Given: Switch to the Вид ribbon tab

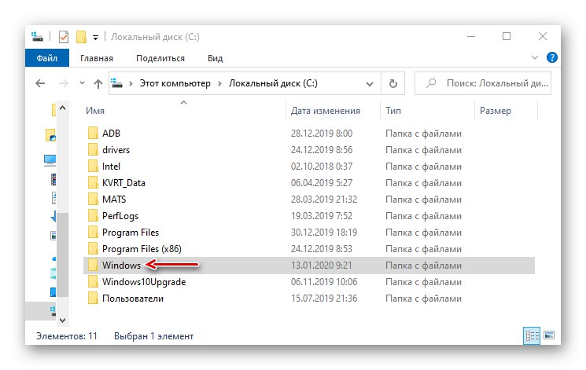Looking at the screenshot, I should tap(216, 58).
